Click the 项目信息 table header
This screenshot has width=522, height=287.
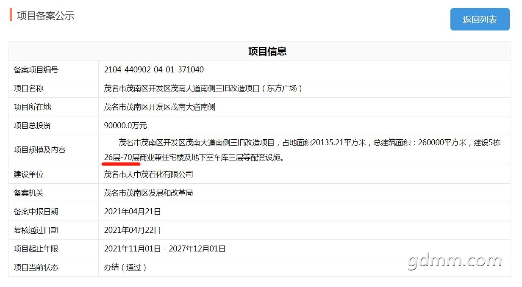click(267, 51)
